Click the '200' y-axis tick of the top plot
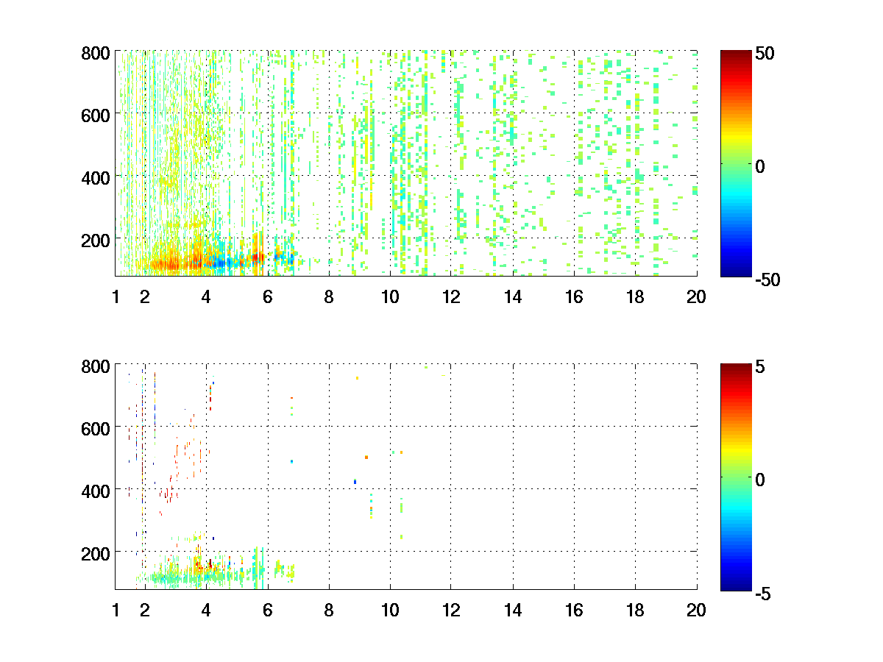The image size is (883, 662). coord(95,240)
